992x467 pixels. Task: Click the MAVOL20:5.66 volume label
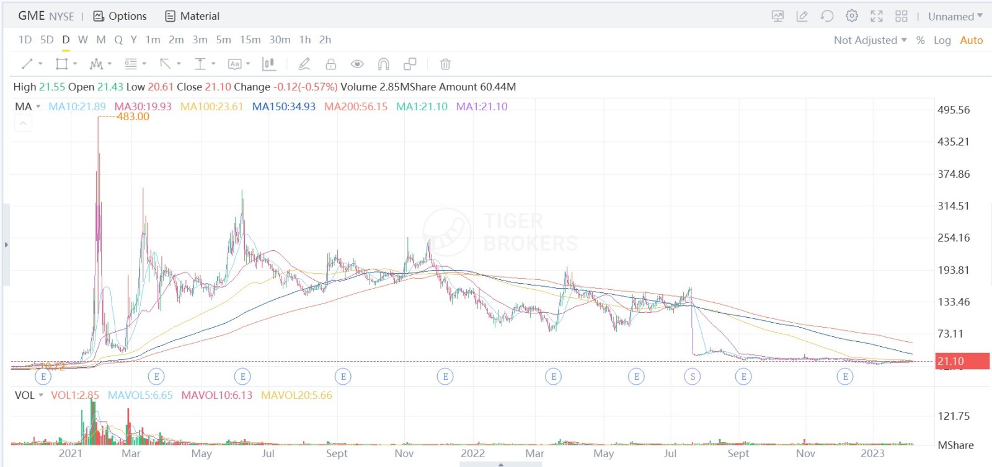(x=296, y=395)
